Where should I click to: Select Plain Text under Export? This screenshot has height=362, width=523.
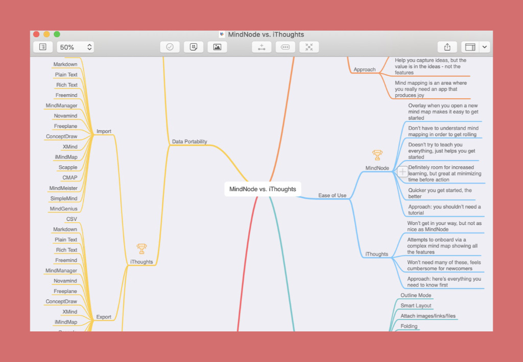66,240
